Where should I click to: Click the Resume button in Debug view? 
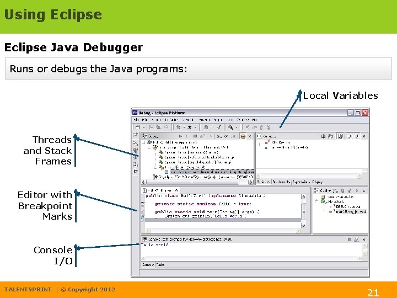pos(180,136)
